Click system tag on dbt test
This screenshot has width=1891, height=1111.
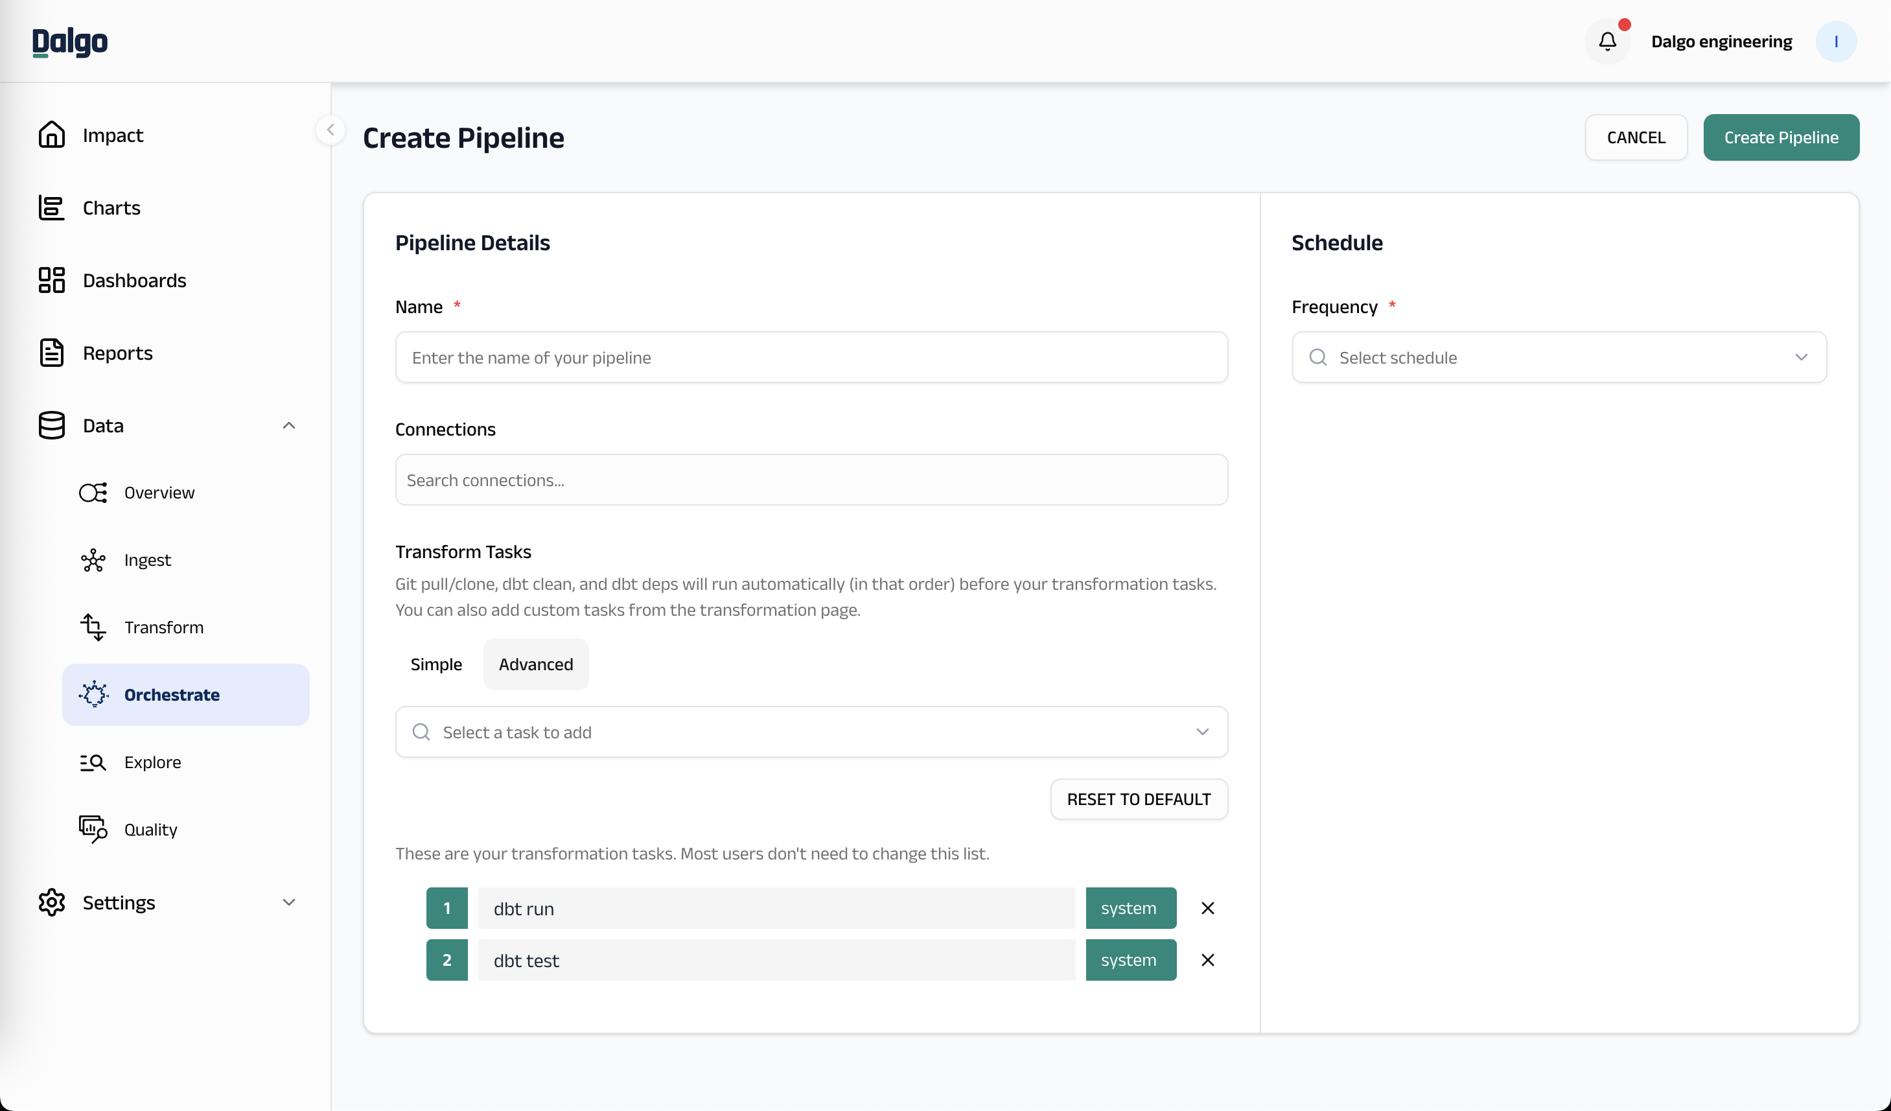pos(1130,960)
